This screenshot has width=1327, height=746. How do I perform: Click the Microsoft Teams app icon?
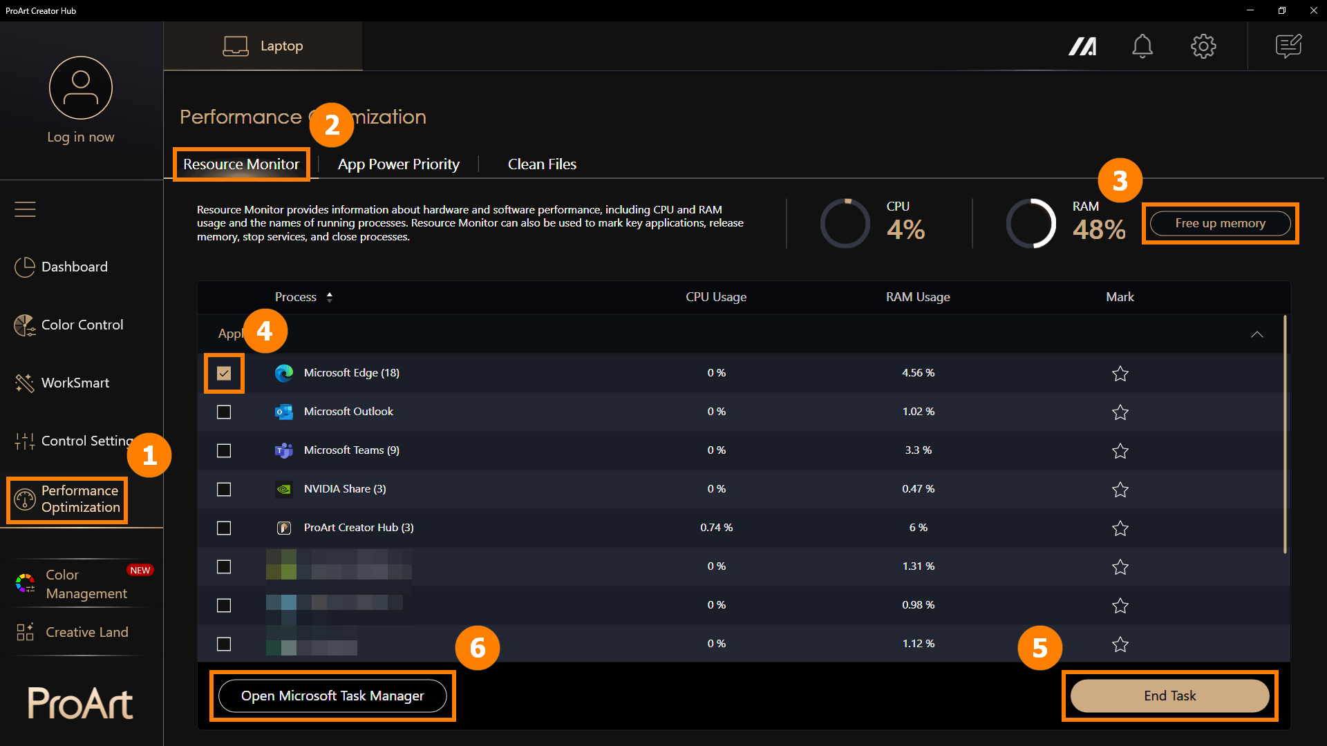(x=284, y=450)
